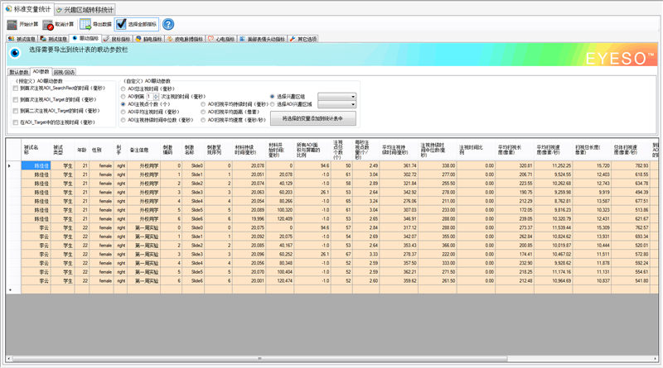The image size is (663, 368).
Task: Click the horizontal scrollbar thumb
Action: click(x=259, y=359)
